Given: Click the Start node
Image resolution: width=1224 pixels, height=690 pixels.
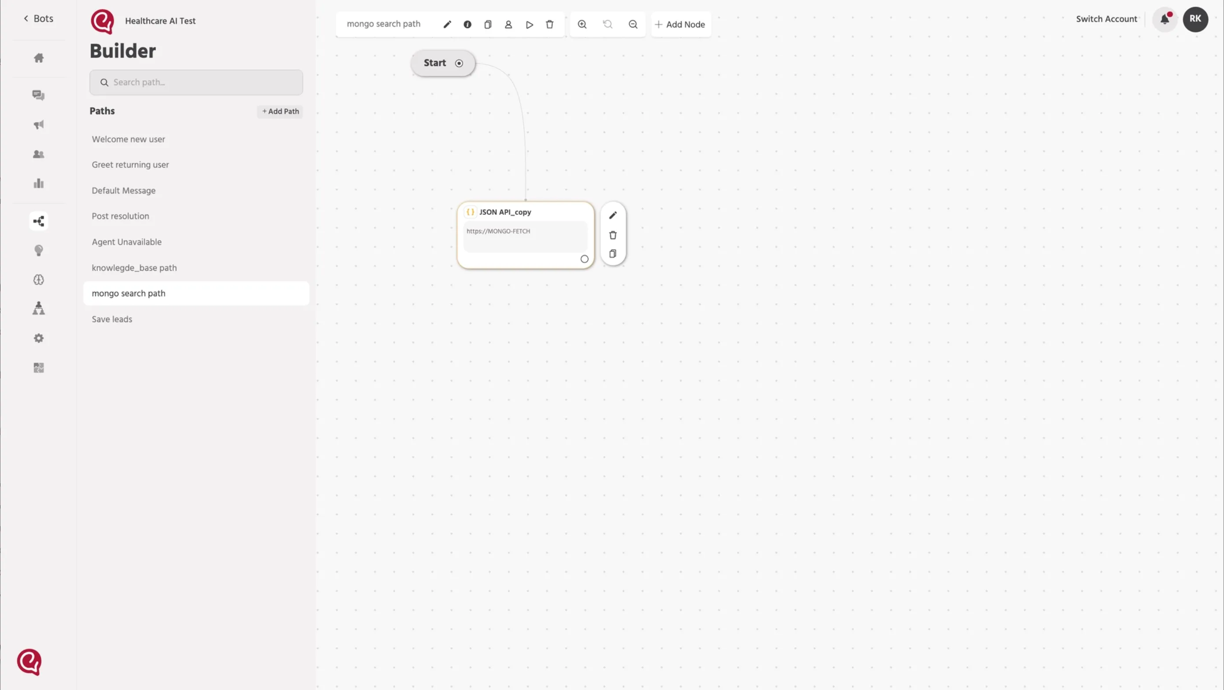Looking at the screenshot, I should click(442, 63).
